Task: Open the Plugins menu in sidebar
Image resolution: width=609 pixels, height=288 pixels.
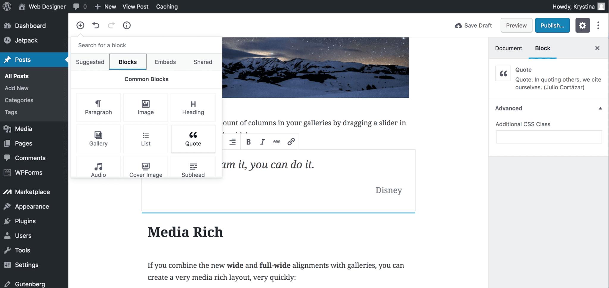Action: point(25,221)
